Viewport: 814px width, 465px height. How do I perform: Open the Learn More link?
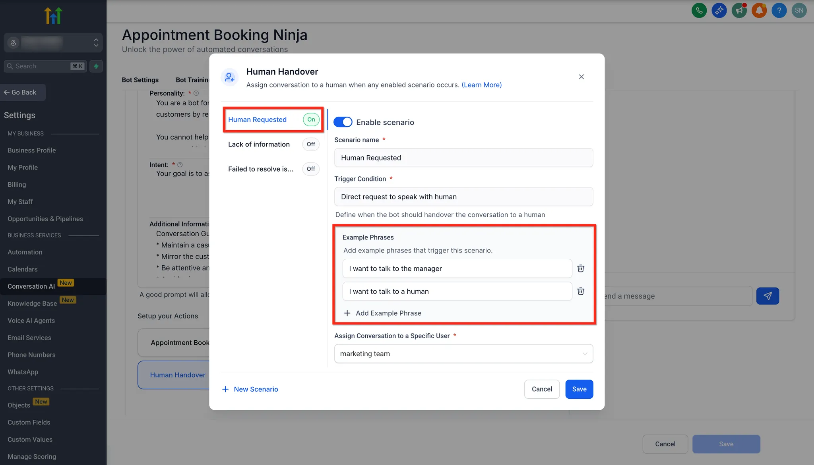tap(481, 85)
